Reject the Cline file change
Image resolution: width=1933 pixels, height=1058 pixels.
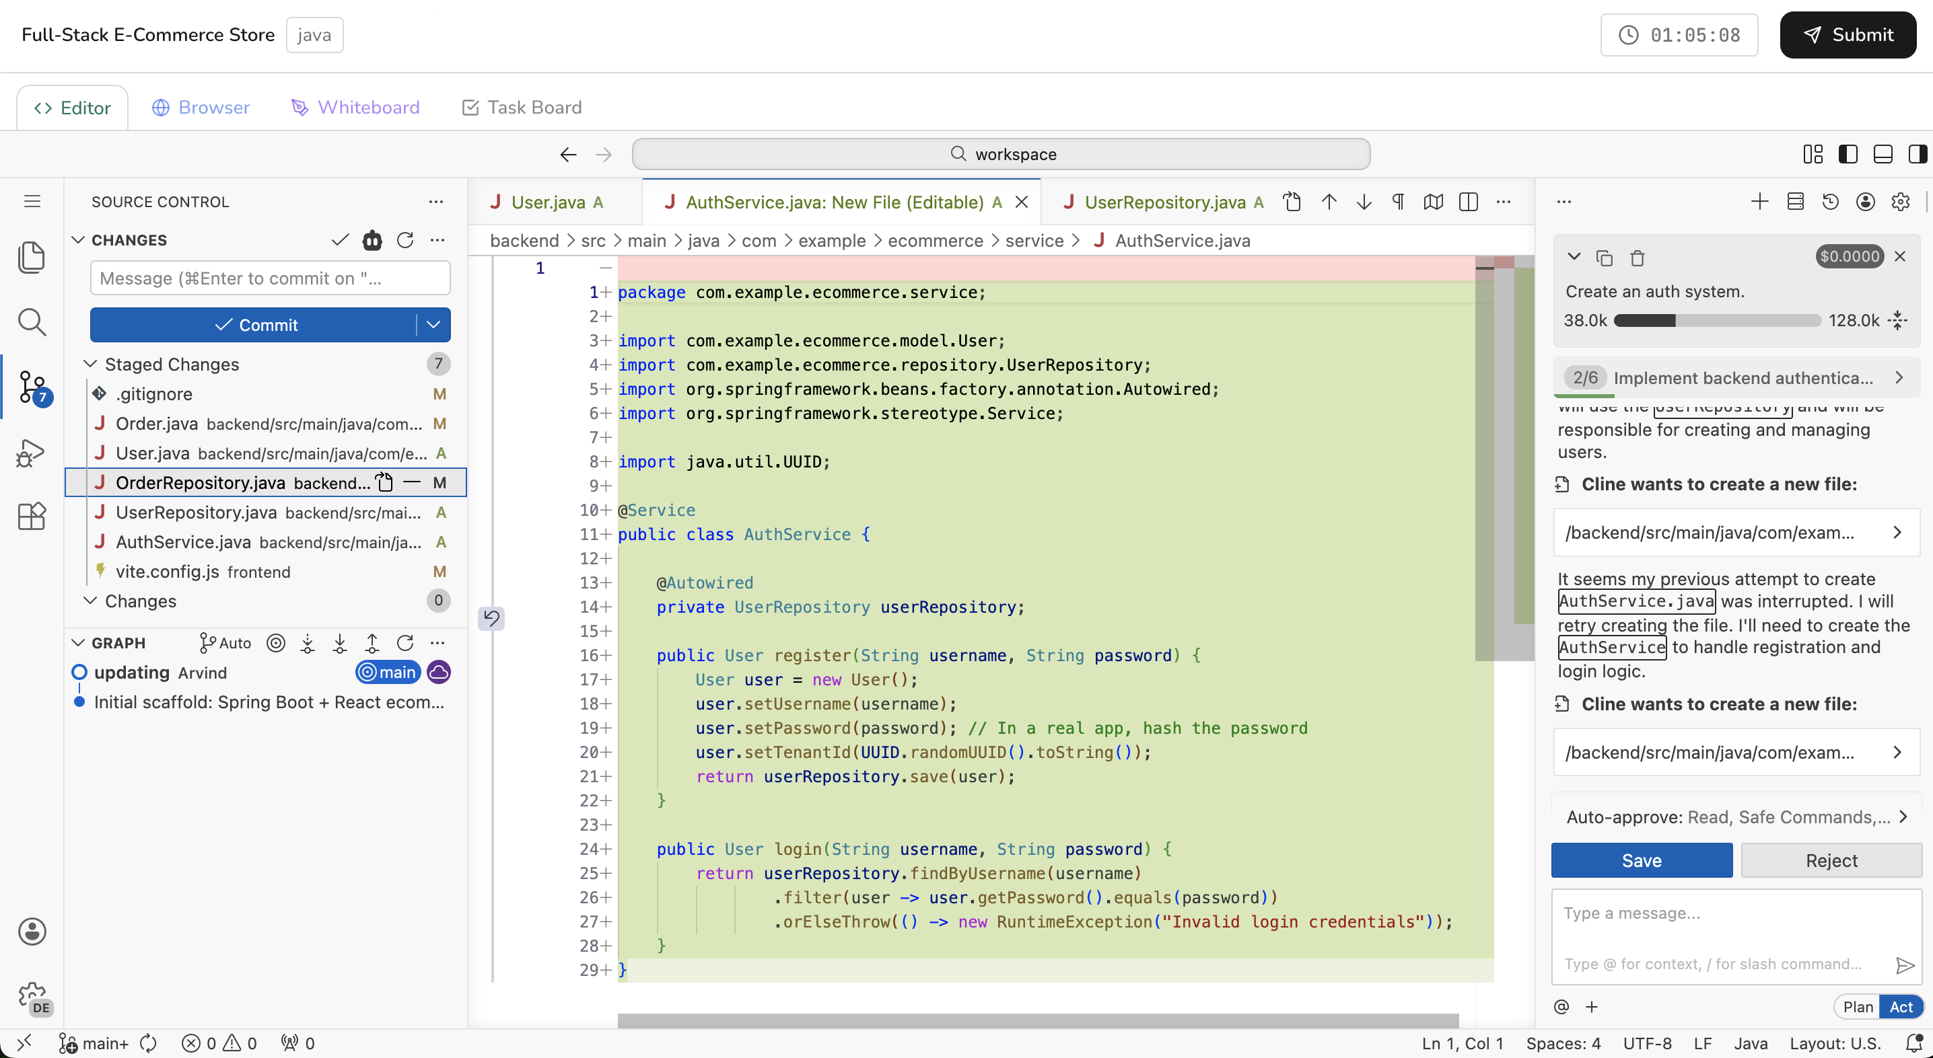(1831, 860)
